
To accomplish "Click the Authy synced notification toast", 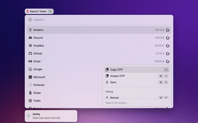I will pyautogui.click(x=51, y=116).
